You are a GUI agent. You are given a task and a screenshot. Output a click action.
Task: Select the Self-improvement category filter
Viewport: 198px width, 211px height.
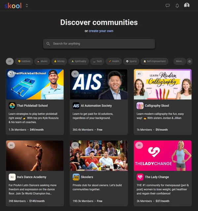(x=154, y=61)
